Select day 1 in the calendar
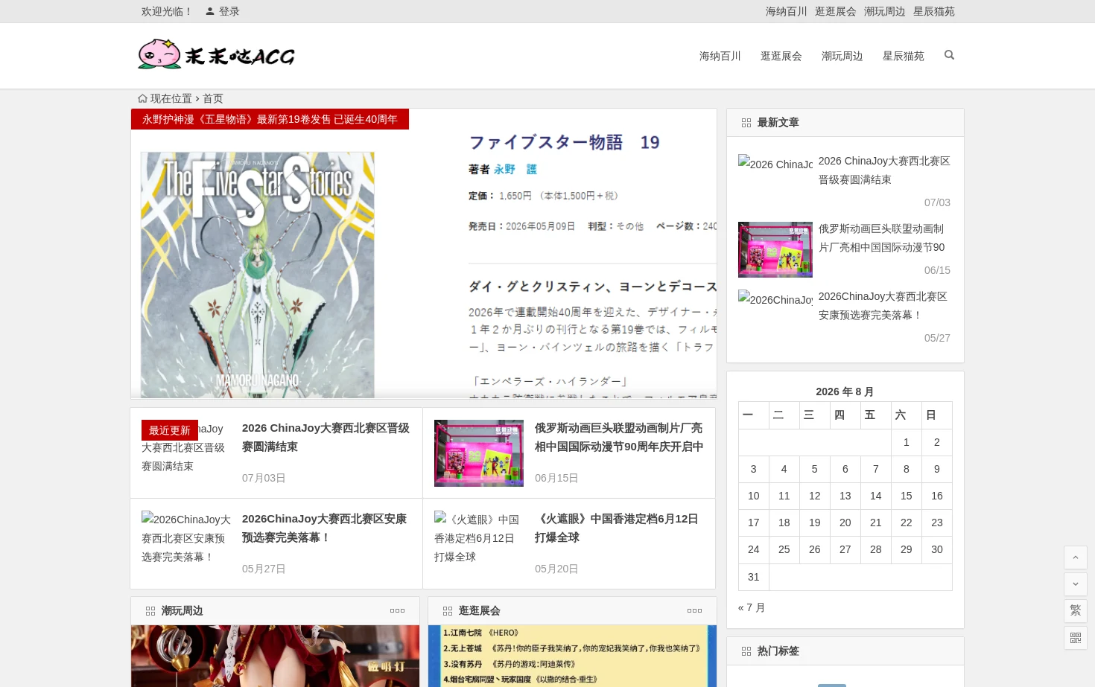Image resolution: width=1095 pixels, height=687 pixels. pyautogui.click(x=907, y=442)
